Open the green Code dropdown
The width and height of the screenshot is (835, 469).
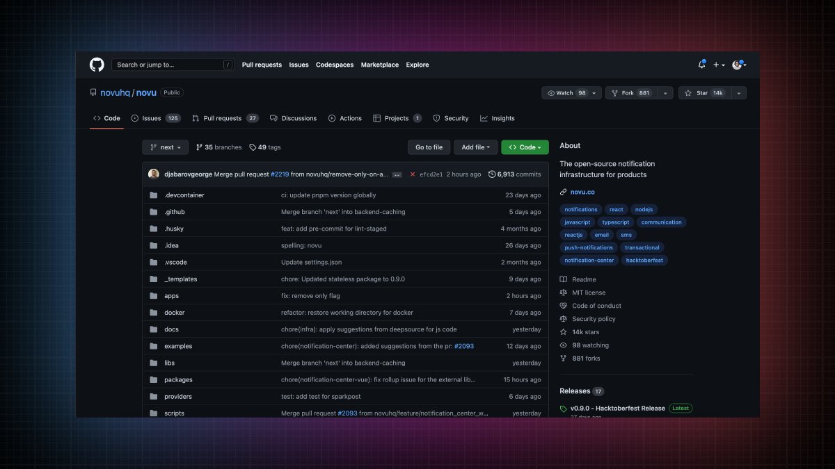coord(525,147)
